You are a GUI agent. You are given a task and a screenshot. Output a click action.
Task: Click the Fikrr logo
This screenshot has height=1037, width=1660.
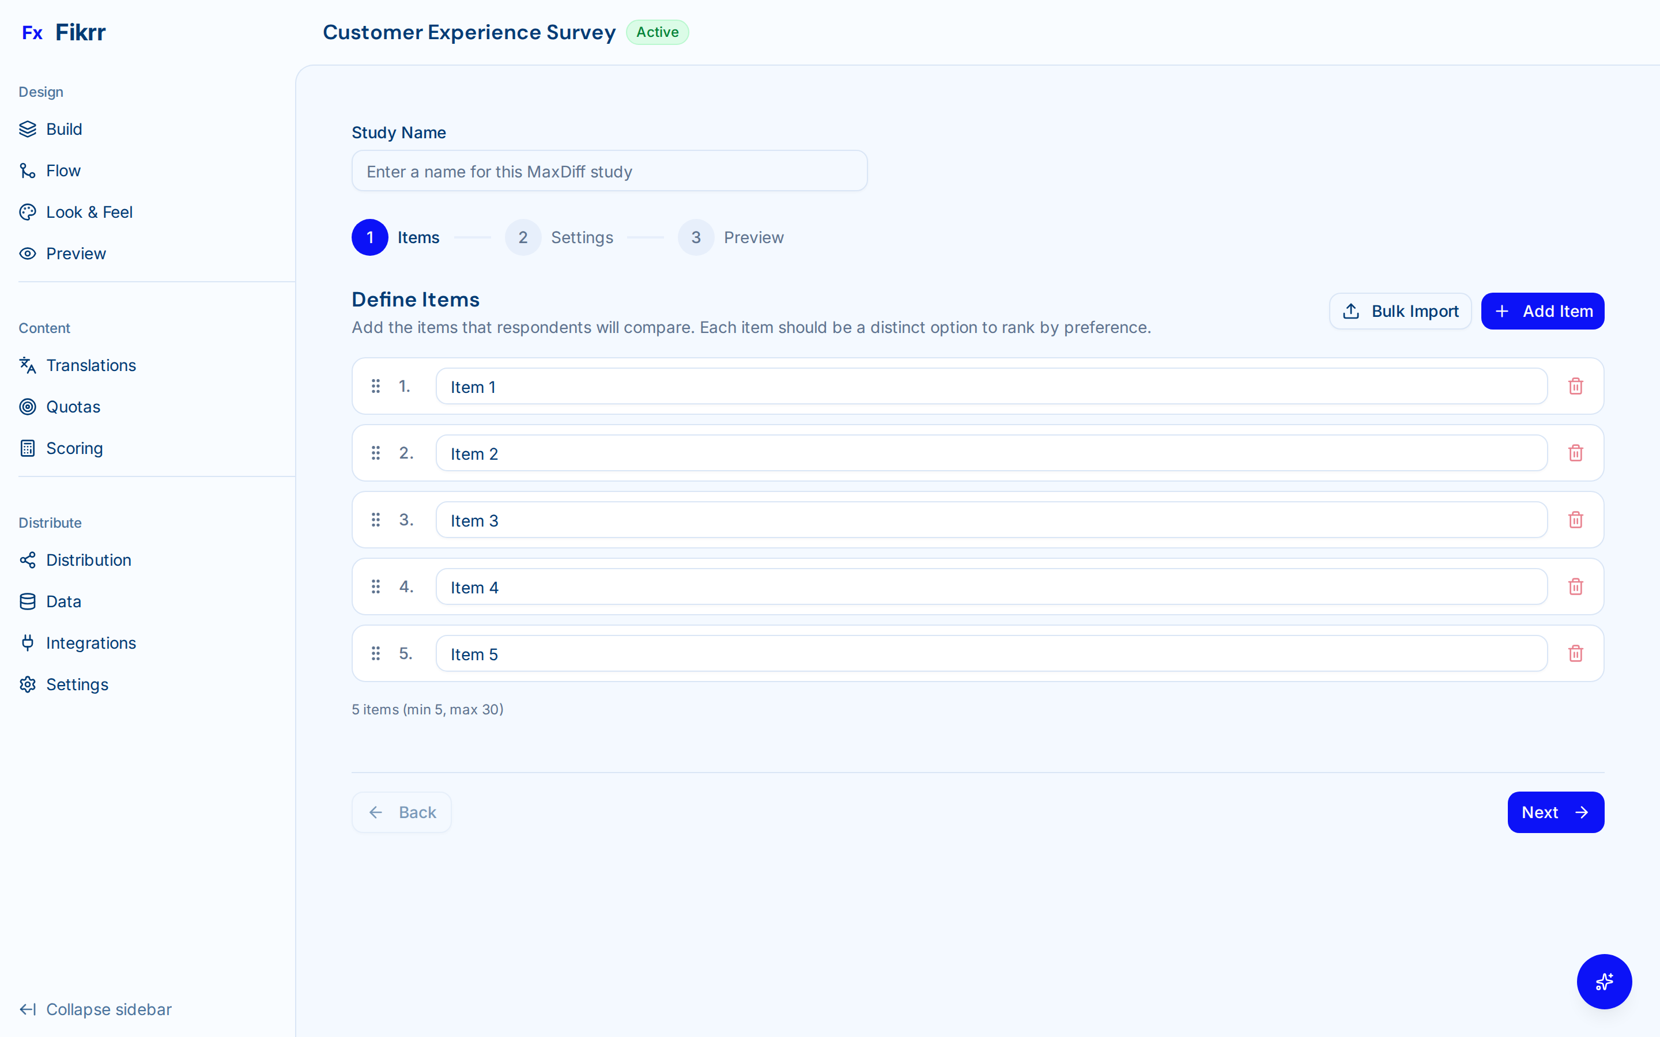(64, 32)
